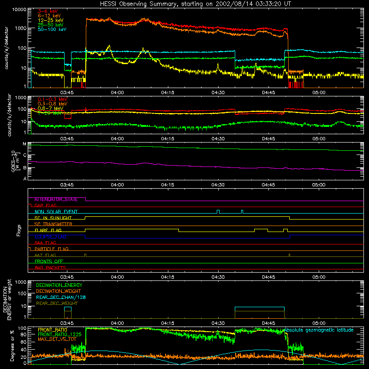This screenshot has width=369, height=369.
Task: Select the 12-25 keV legend label
Action: tap(50, 20)
